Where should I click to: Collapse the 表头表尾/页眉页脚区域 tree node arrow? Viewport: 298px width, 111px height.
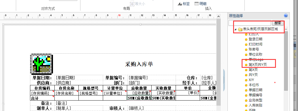[236, 29]
